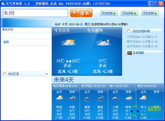The height and width of the screenshot is (121, 165).
Task: Click the 明天周四 daytime shower icon
Action: (x=59, y=98)
